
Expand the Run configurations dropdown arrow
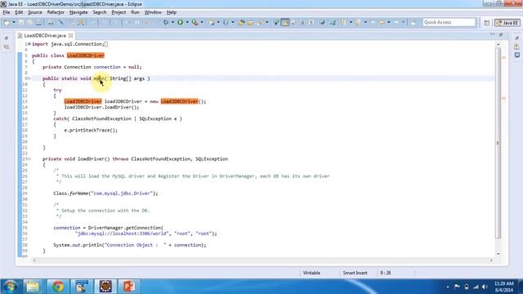(187, 22)
